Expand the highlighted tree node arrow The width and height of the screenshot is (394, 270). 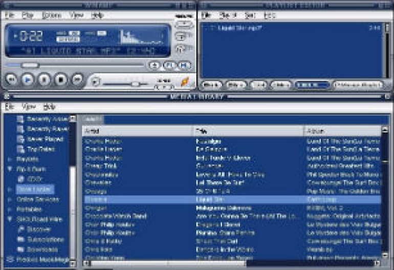10,190
